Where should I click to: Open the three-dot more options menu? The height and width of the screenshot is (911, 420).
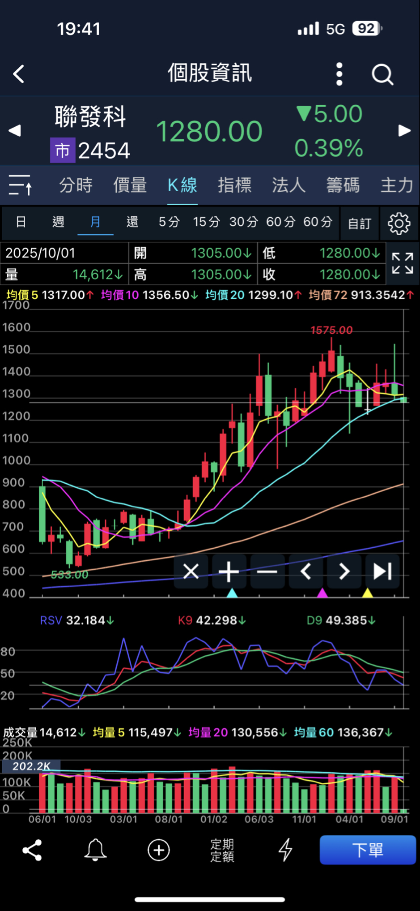(x=339, y=74)
